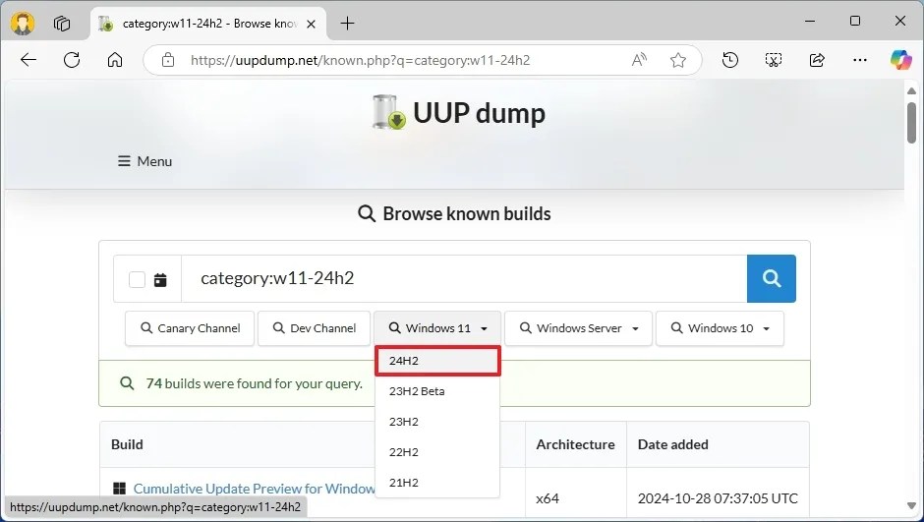Select 24H2 from the dropdown
Viewport: 924px width, 522px height.
[437, 361]
